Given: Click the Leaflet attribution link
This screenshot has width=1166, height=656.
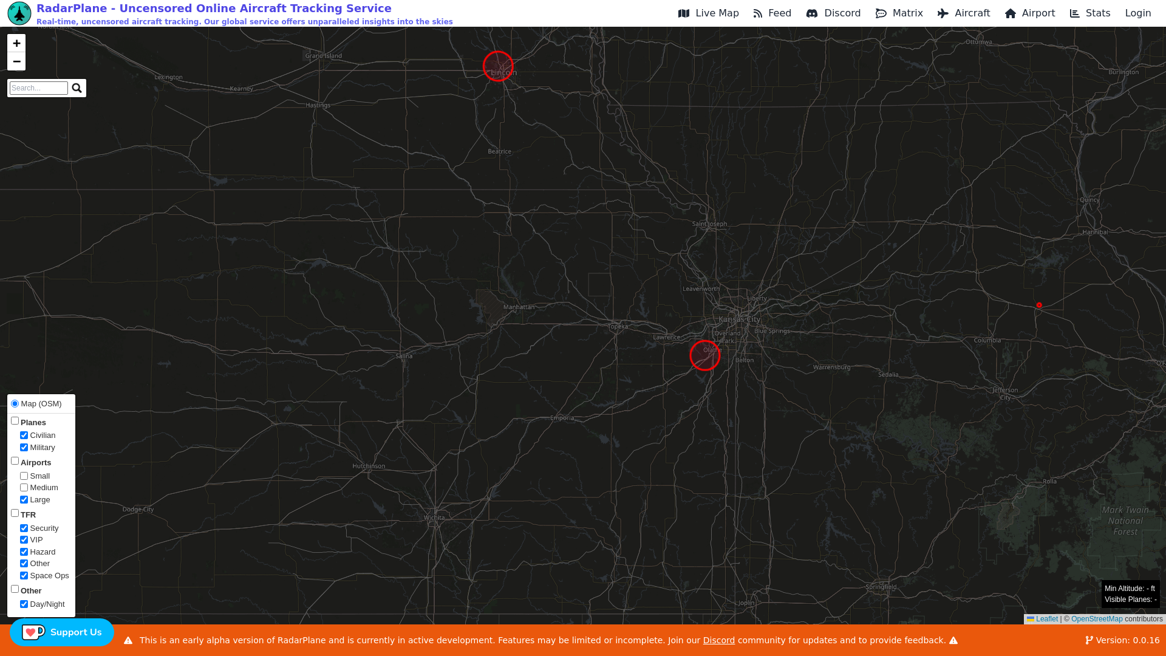Looking at the screenshot, I should pyautogui.click(x=1046, y=619).
